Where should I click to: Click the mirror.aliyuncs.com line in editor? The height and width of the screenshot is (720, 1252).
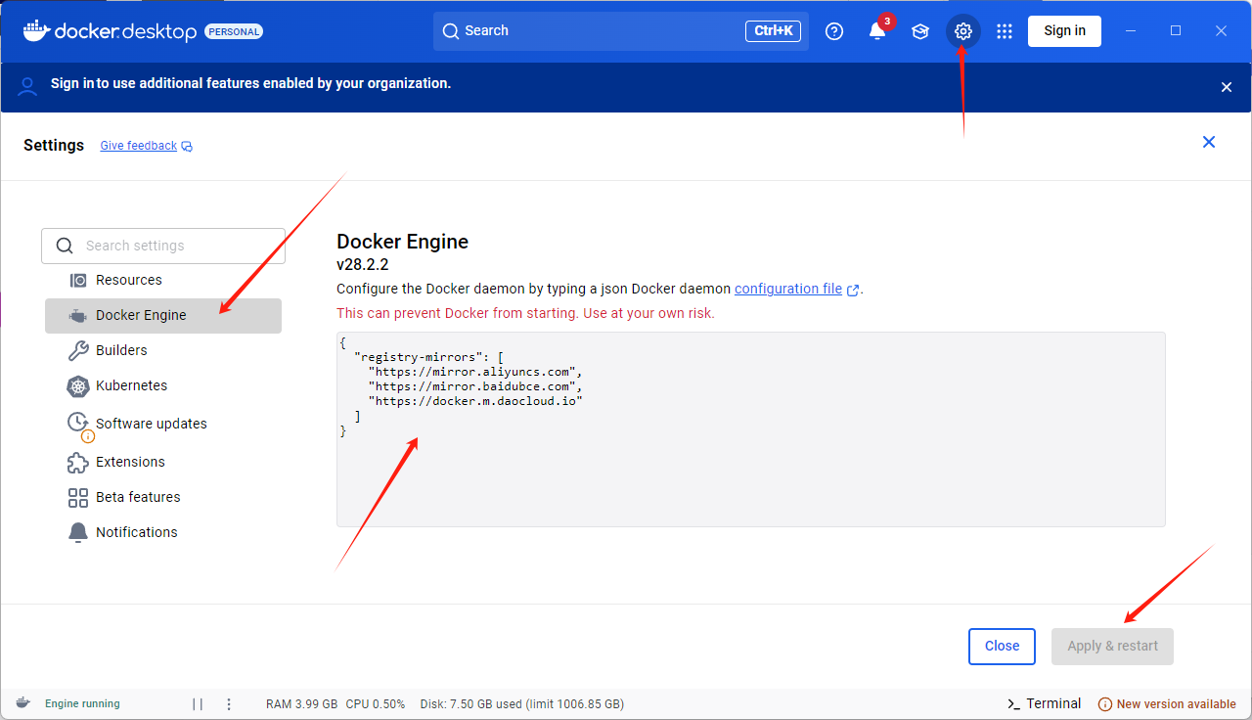coord(475,372)
